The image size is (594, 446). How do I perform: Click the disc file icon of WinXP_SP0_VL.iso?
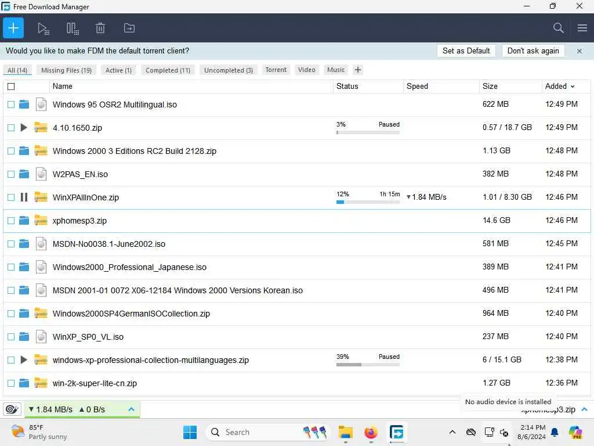coord(41,336)
